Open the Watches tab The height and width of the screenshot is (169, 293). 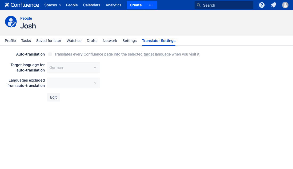point(74,41)
